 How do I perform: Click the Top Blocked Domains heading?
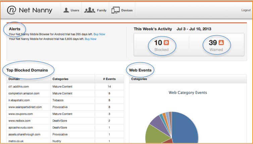(x=27, y=70)
